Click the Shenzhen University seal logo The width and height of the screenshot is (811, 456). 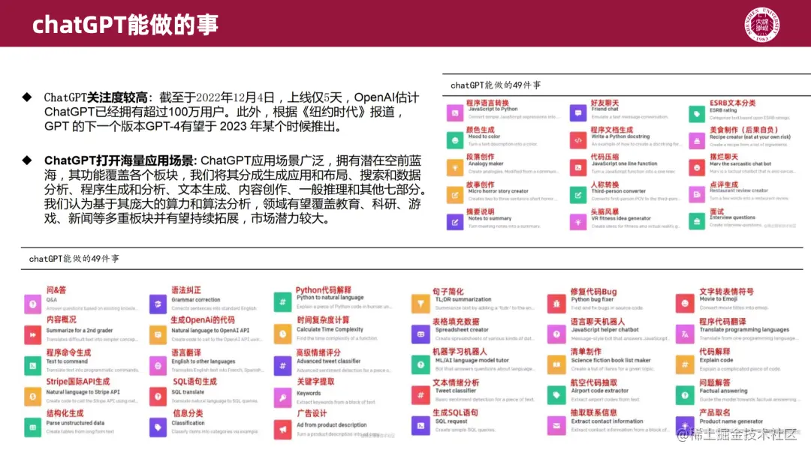click(762, 24)
